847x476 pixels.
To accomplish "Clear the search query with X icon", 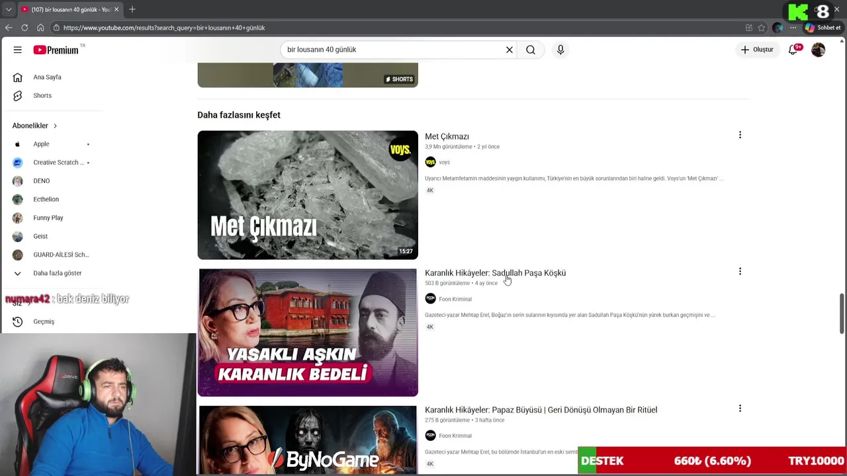I will click(510, 50).
